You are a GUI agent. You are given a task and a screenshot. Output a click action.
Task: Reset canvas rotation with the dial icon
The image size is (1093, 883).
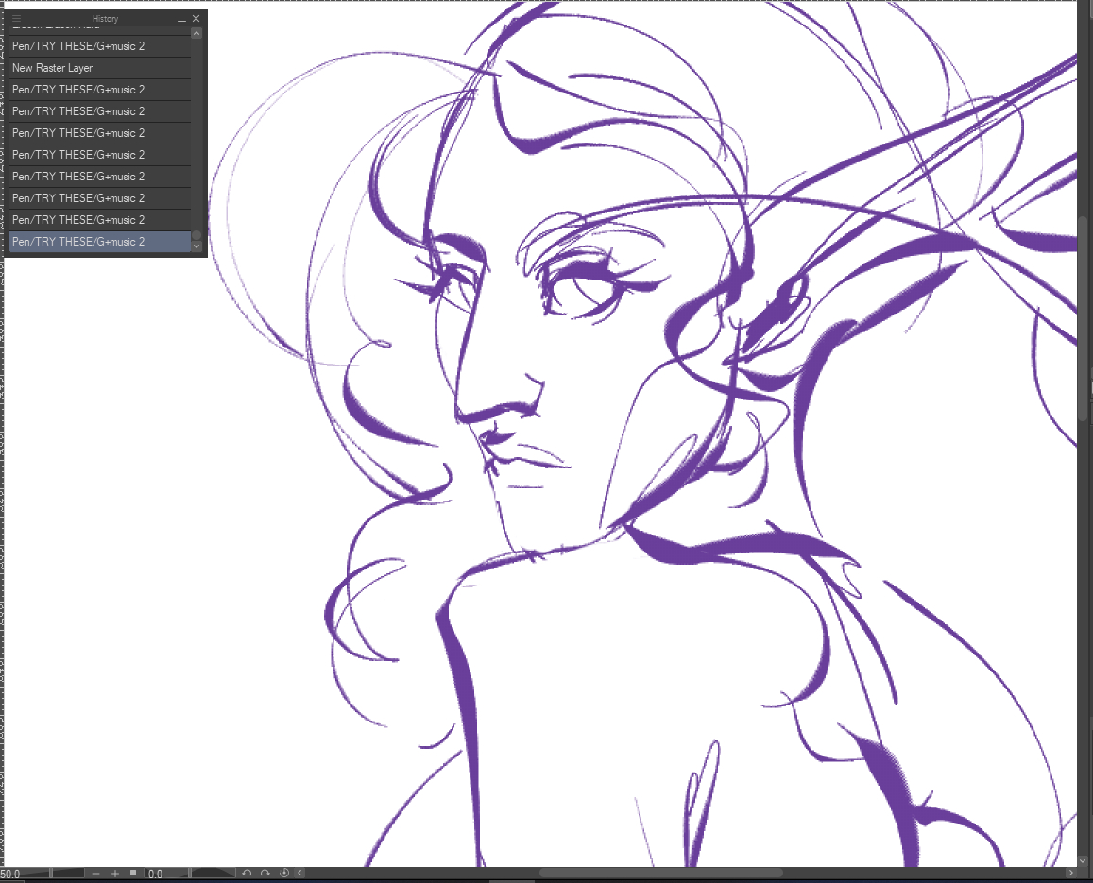pos(283,874)
